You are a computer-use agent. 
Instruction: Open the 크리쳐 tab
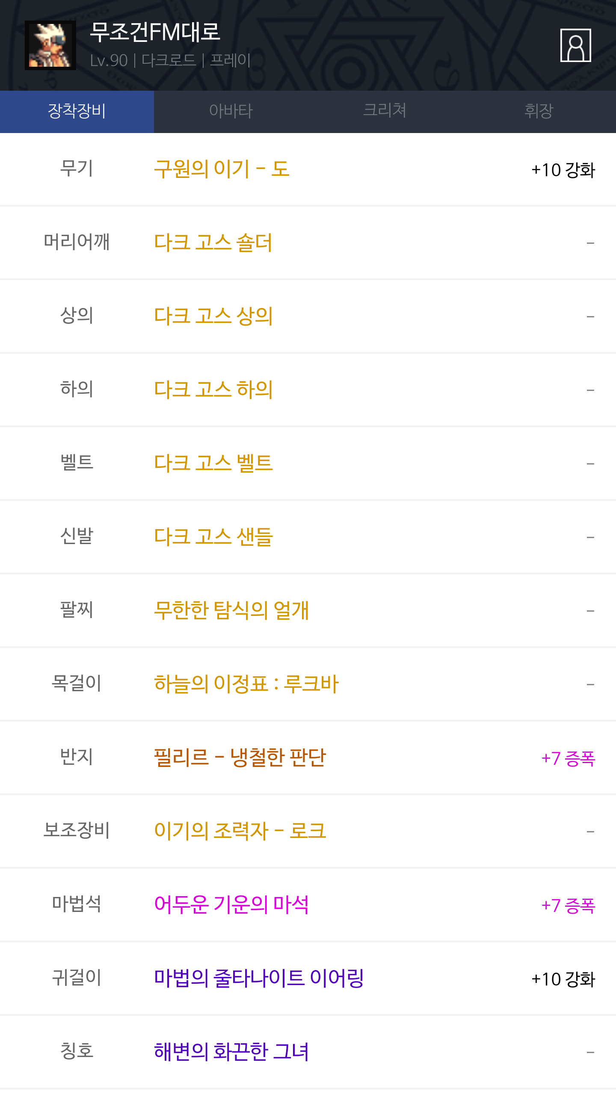click(385, 111)
